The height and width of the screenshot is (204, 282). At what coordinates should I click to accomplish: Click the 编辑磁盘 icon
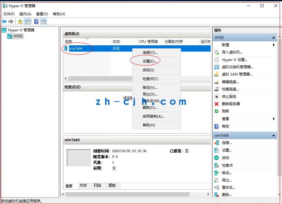(x=217, y=82)
